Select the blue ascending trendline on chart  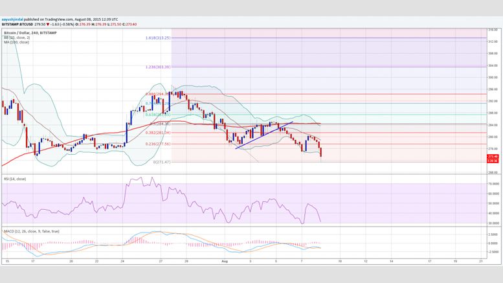[264, 135]
